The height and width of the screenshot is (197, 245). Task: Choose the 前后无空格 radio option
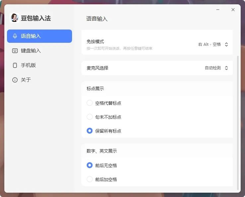pyautogui.click(x=90, y=165)
